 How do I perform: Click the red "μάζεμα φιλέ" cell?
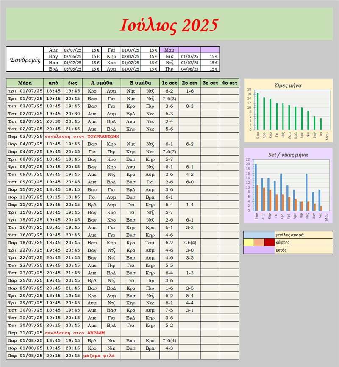coord(98,356)
